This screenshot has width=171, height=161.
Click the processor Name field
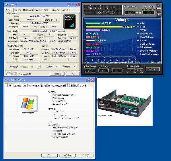point(40,16)
